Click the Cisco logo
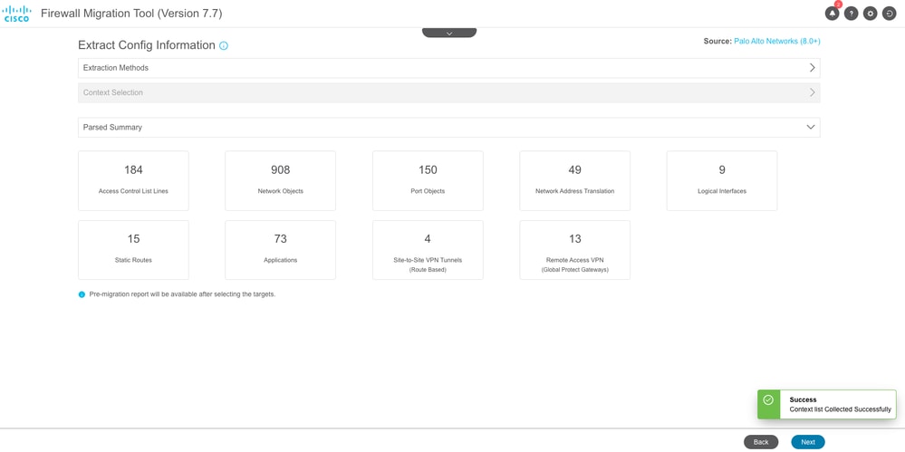The width and height of the screenshot is (905, 452). point(16,14)
